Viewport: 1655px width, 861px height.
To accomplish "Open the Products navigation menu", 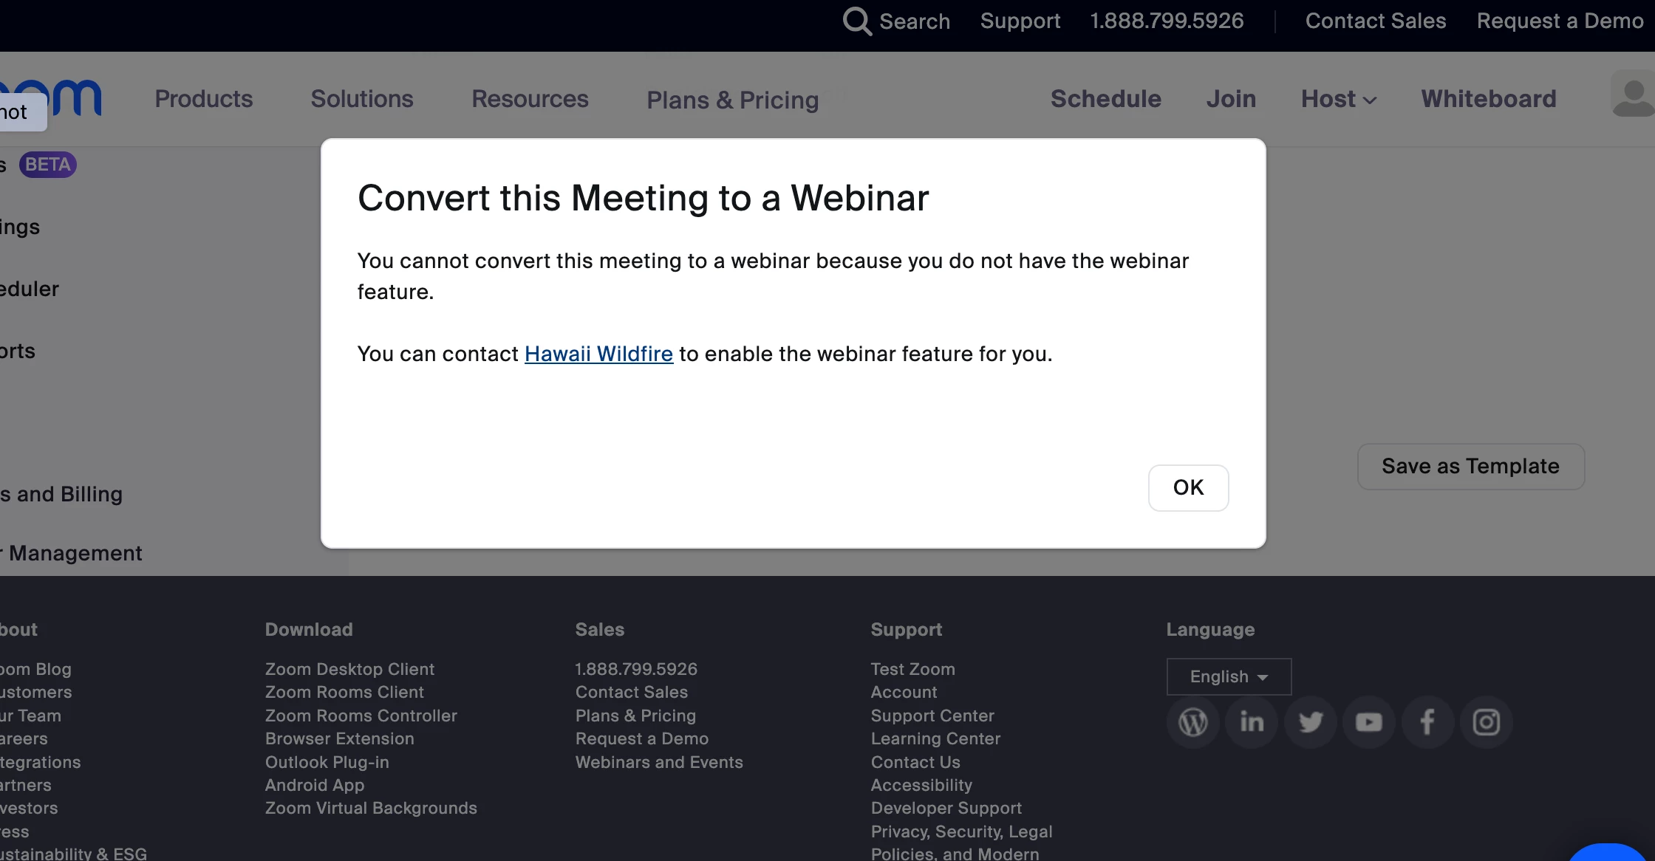I will pyautogui.click(x=203, y=99).
